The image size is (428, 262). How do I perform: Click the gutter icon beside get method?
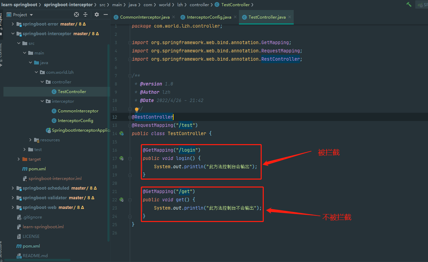pyautogui.click(x=122, y=200)
